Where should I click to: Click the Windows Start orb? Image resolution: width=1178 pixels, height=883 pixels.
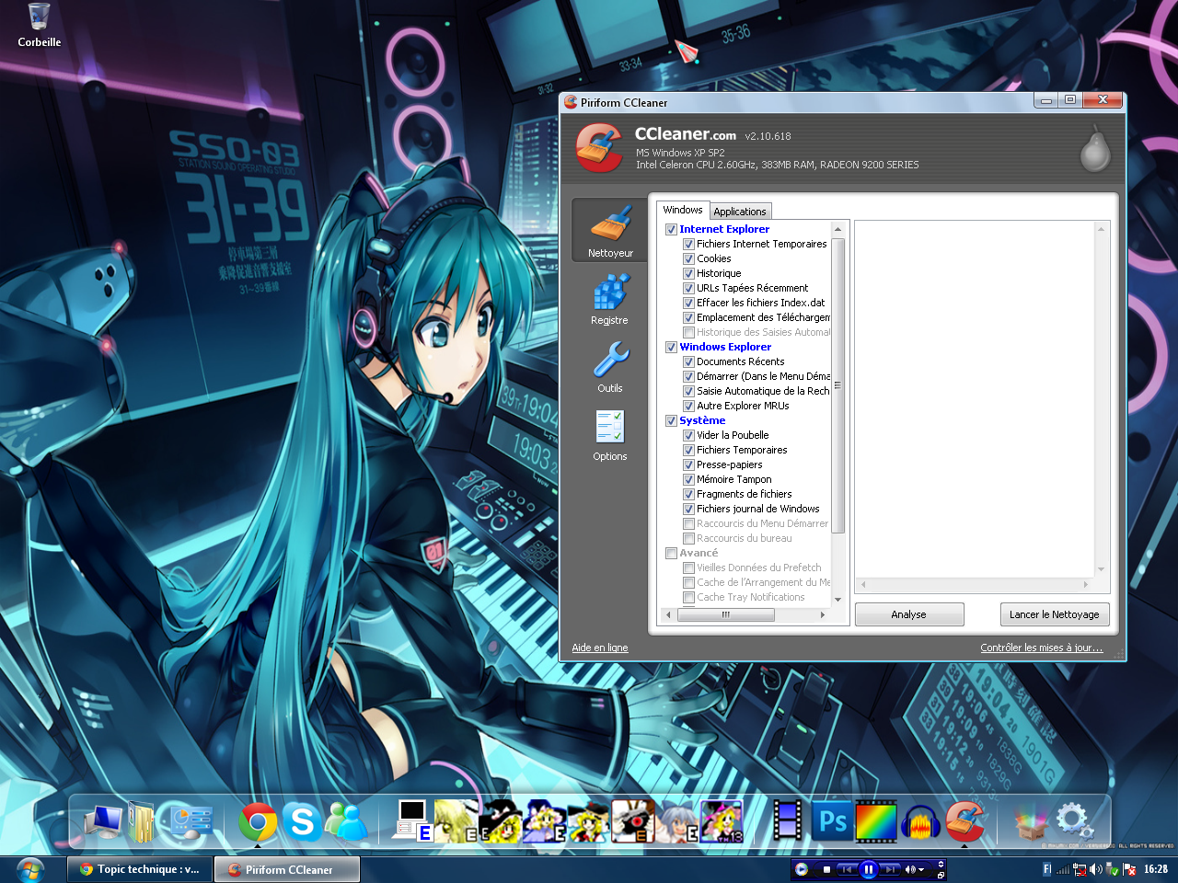30,869
